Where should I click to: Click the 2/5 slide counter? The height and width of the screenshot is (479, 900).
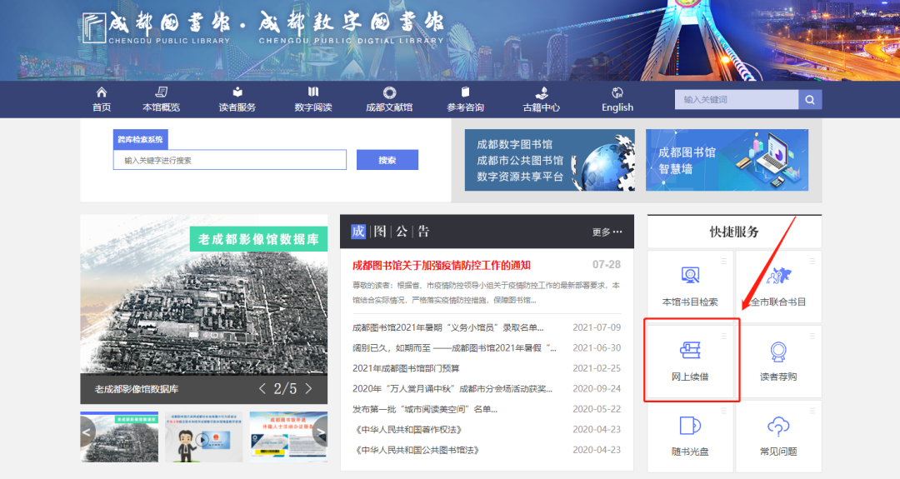pyautogui.click(x=285, y=388)
